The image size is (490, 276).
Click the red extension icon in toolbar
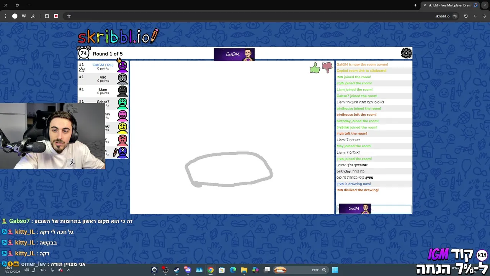(56, 16)
